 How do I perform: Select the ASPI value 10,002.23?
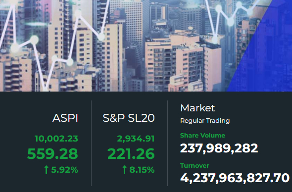point(56,139)
